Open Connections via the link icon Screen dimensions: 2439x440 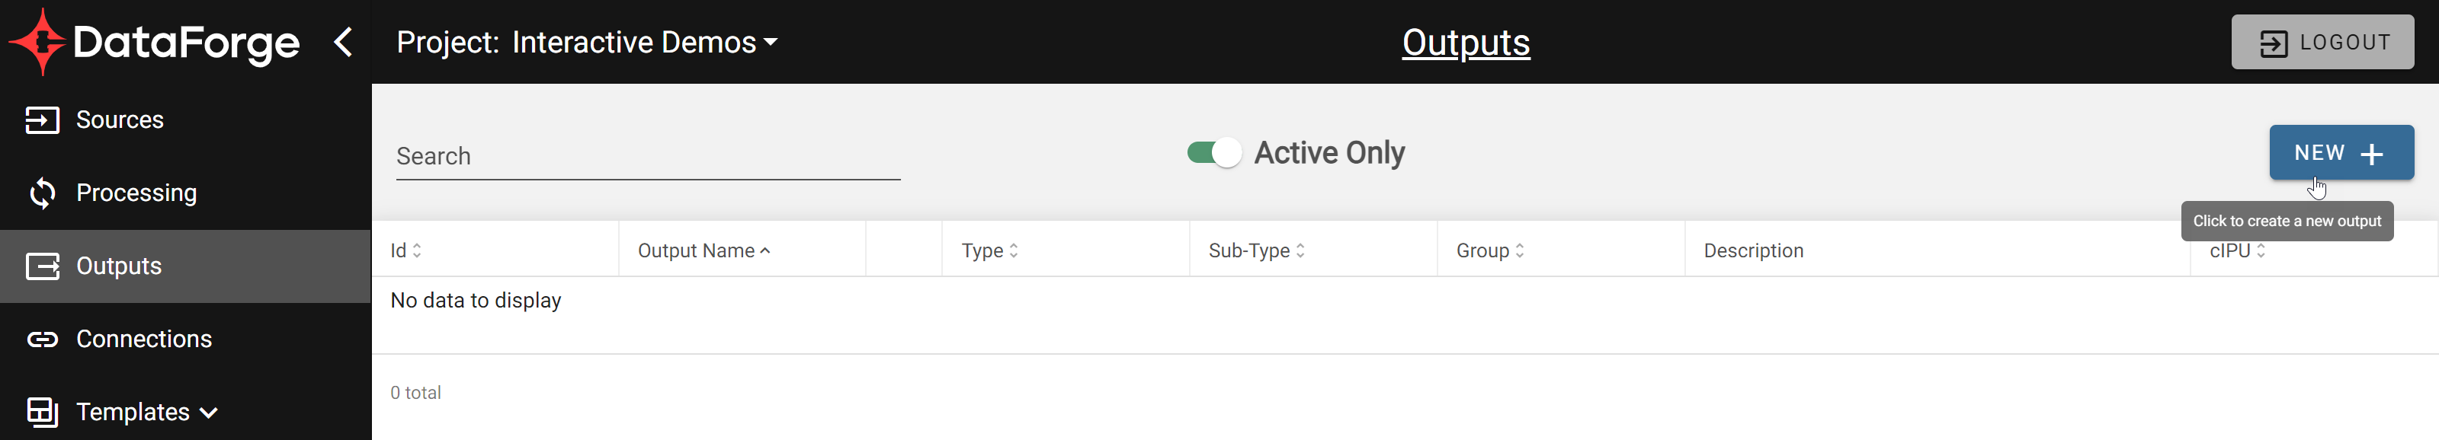coord(42,339)
